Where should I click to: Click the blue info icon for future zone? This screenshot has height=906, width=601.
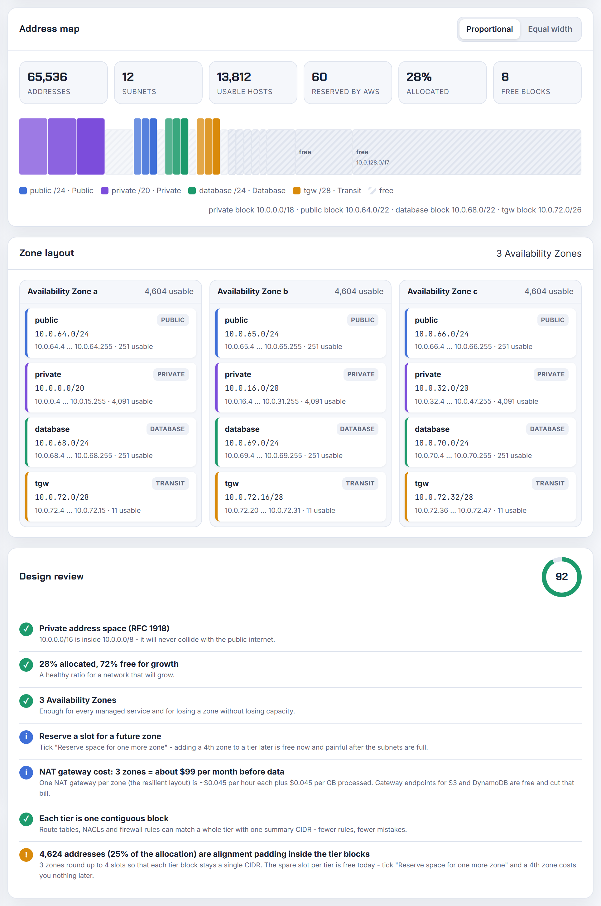[x=26, y=737]
